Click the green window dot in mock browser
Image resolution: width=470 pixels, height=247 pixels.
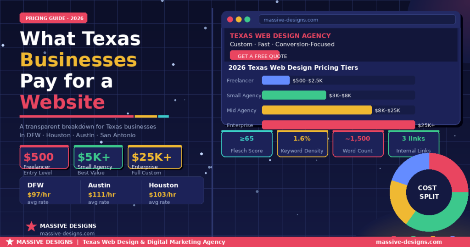pos(247,19)
